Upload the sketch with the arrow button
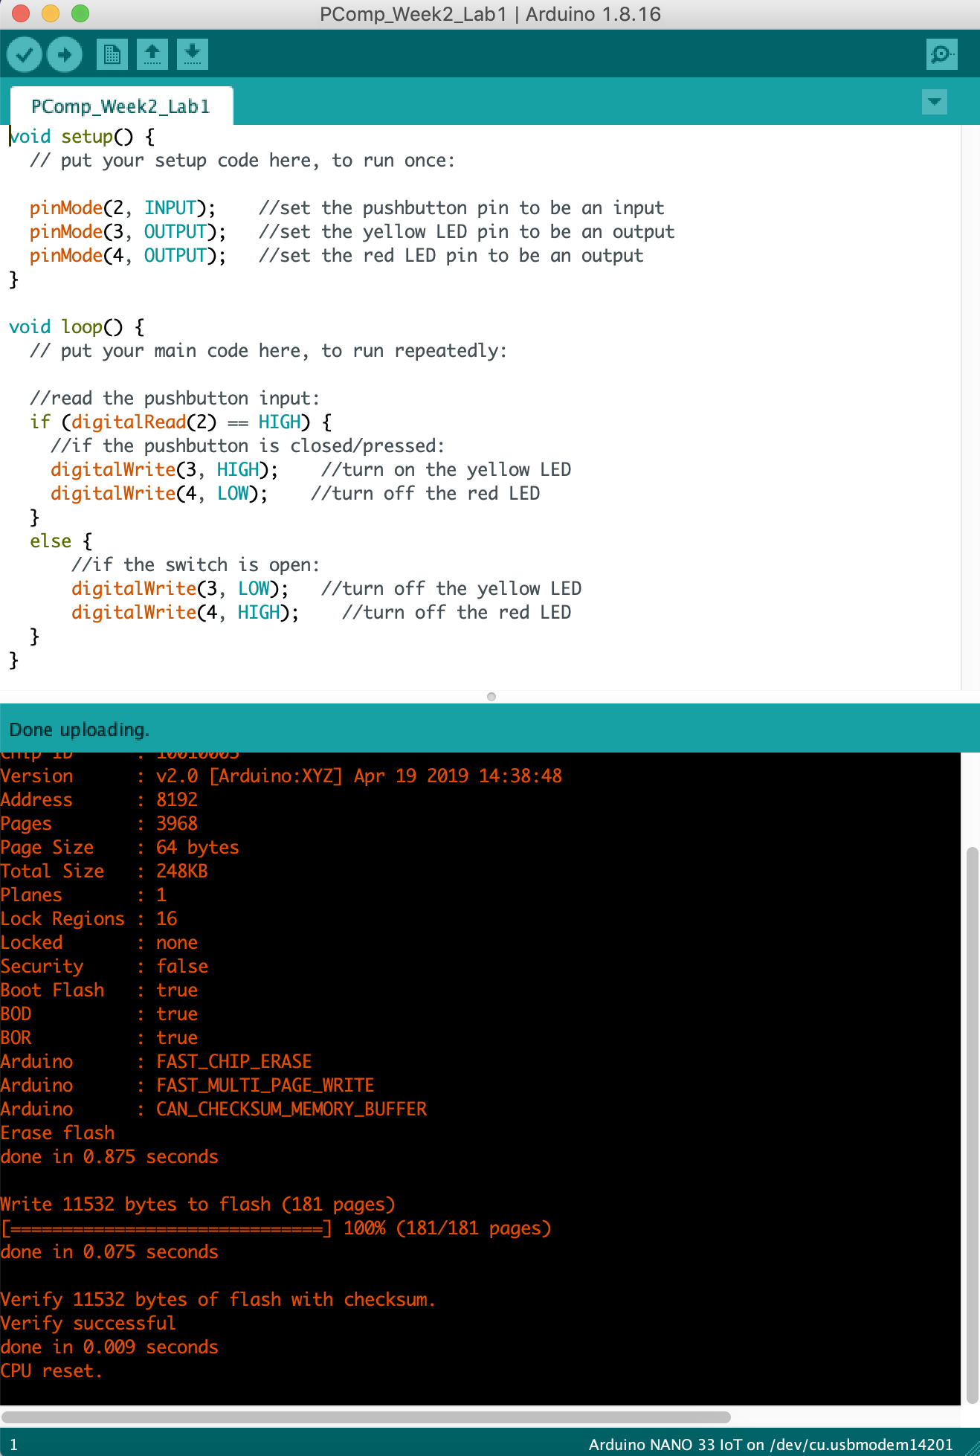The width and height of the screenshot is (980, 1456). pos(65,54)
